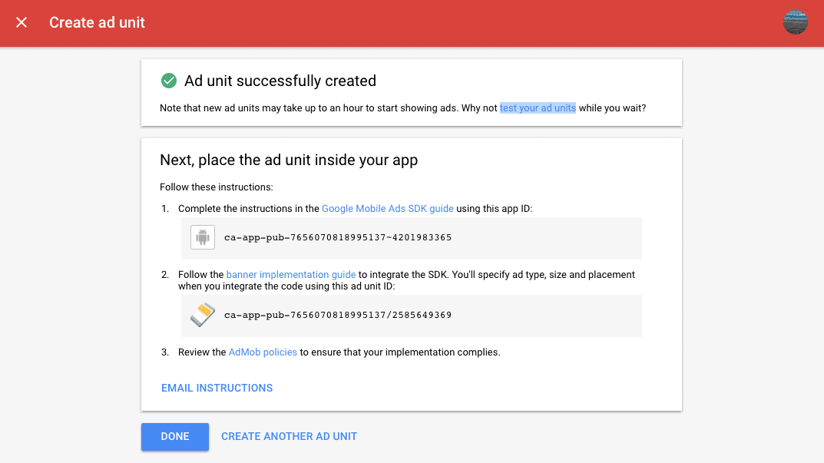Click the 'Next, place the ad unit inside your app' heading

pos(289,160)
